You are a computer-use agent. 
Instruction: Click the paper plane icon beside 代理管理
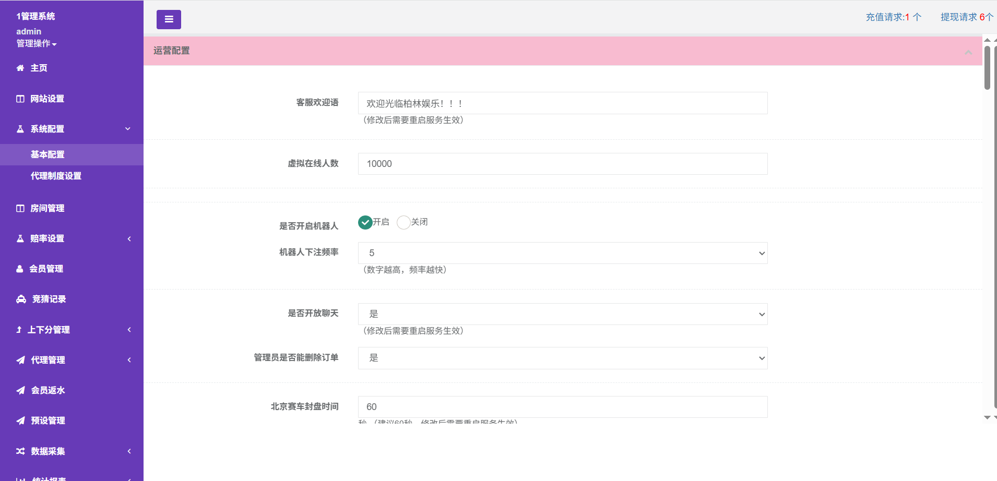(x=20, y=360)
